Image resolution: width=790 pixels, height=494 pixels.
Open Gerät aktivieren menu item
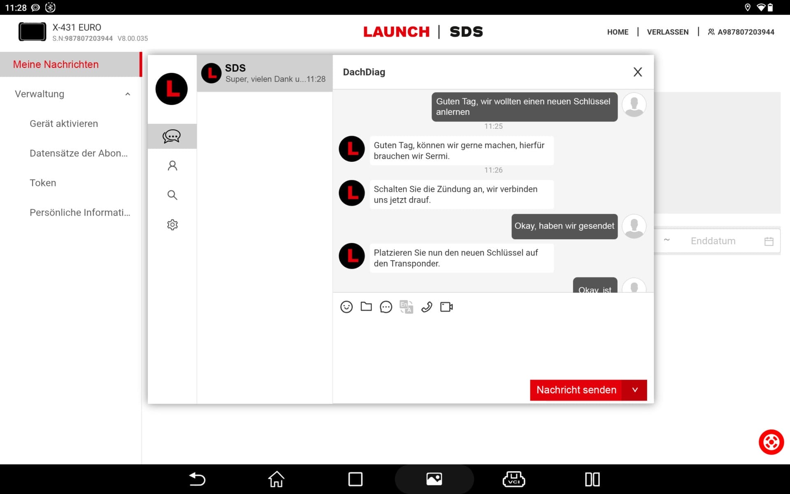tap(64, 123)
